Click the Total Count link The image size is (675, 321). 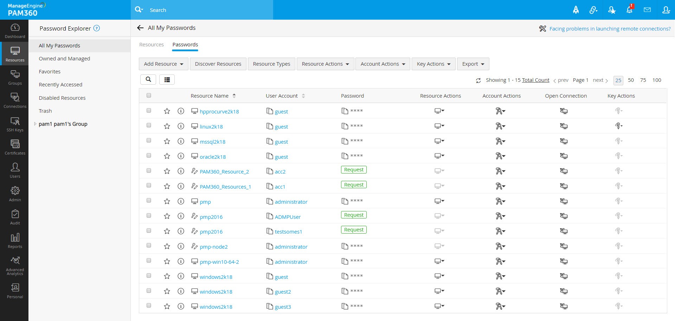535,80
